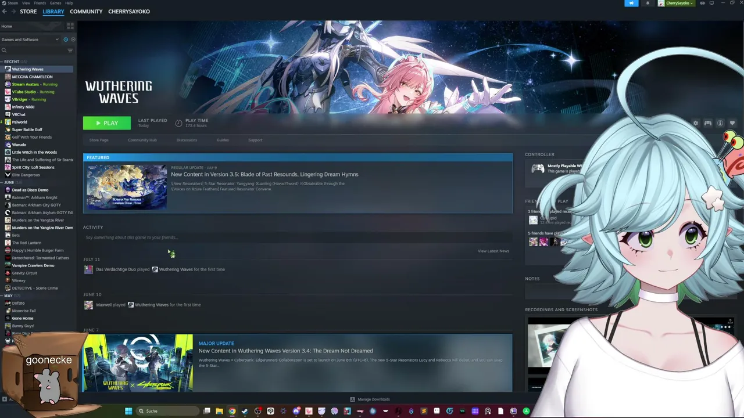Click View Latest News

pyautogui.click(x=493, y=251)
